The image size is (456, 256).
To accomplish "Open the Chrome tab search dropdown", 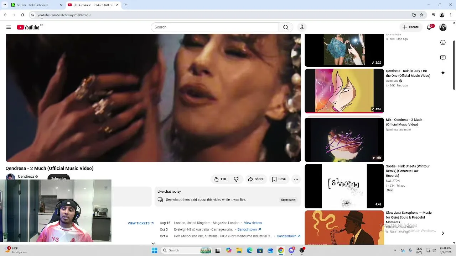I will 5,5.
